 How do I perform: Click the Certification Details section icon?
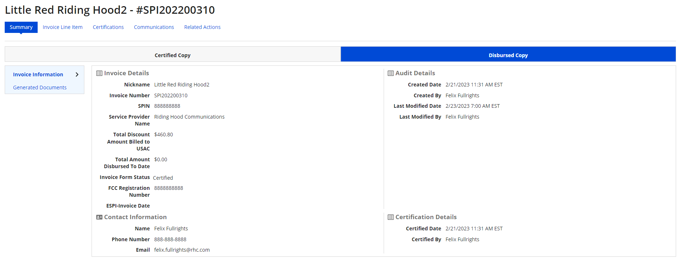click(x=391, y=217)
